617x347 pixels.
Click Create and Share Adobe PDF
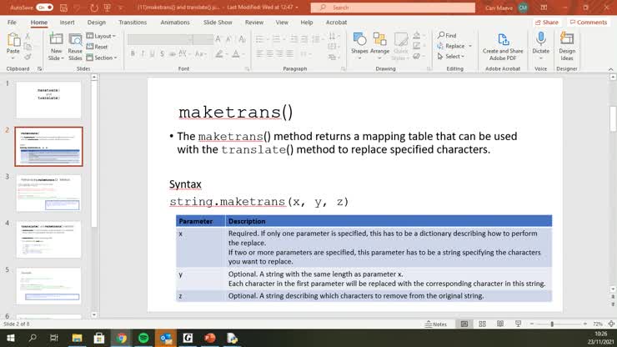tap(503, 47)
